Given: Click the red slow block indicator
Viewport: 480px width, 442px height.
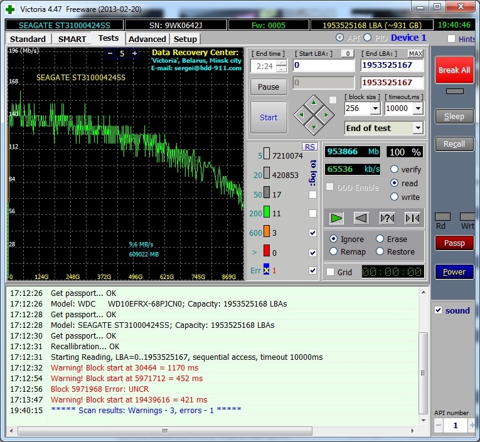Looking at the screenshot, I should coord(267,251).
